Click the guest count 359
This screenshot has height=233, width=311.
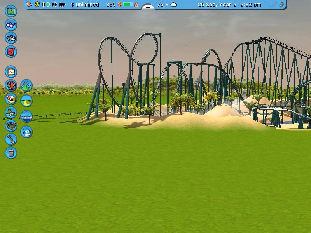(x=111, y=5)
